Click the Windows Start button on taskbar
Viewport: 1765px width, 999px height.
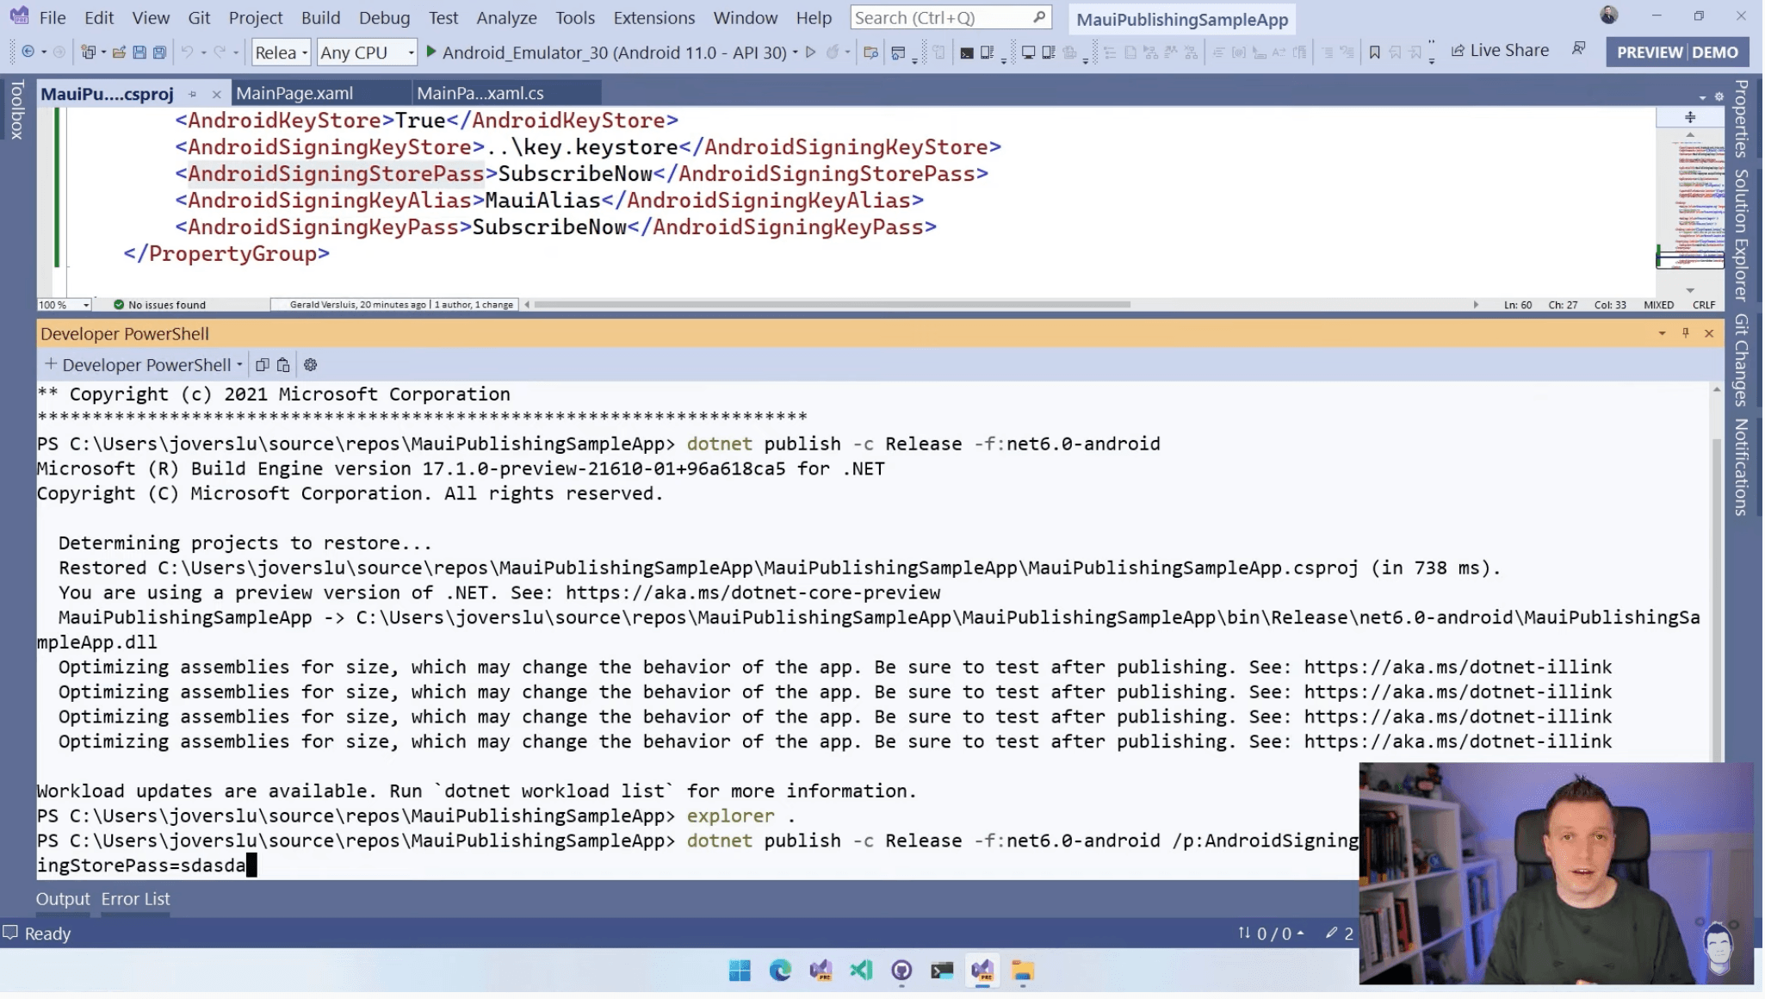coord(740,971)
